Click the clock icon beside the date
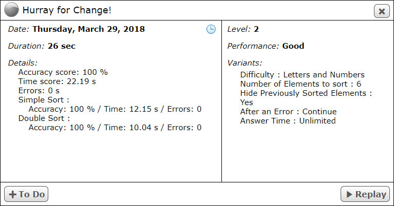 point(211,29)
